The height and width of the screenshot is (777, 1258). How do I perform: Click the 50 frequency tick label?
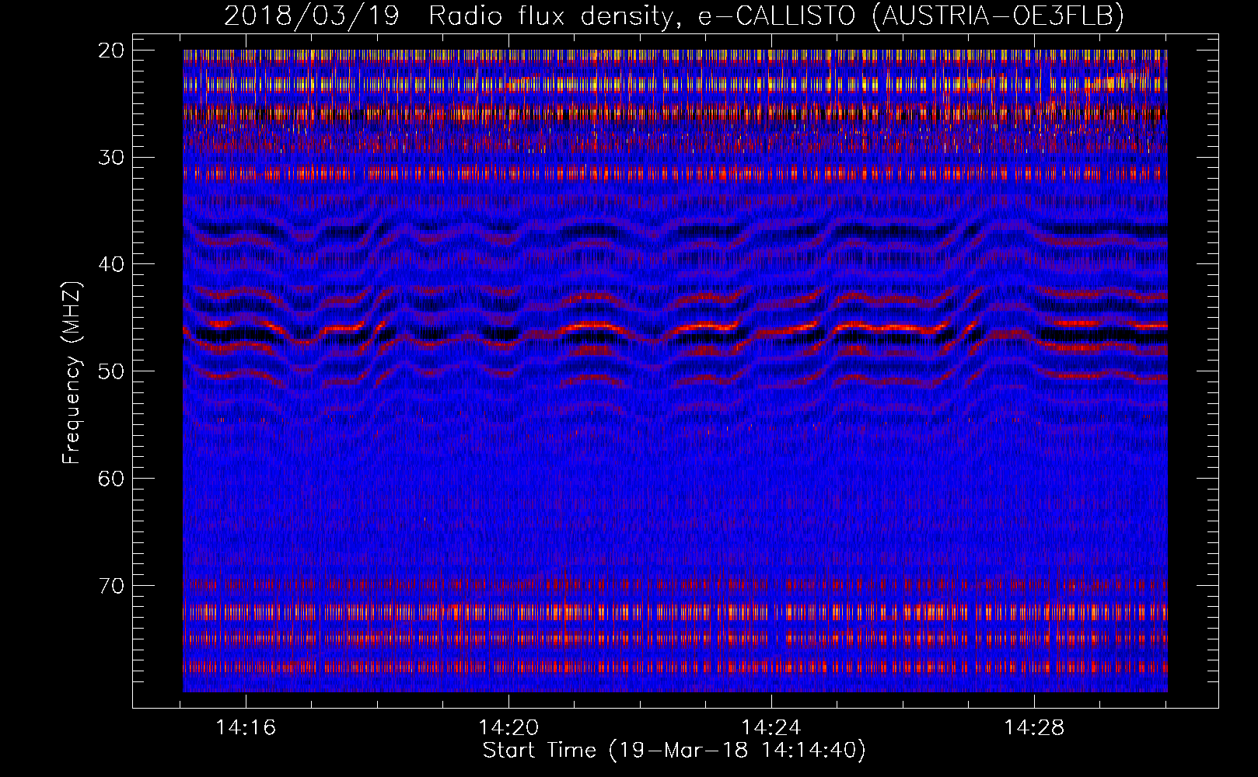[x=111, y=371]
